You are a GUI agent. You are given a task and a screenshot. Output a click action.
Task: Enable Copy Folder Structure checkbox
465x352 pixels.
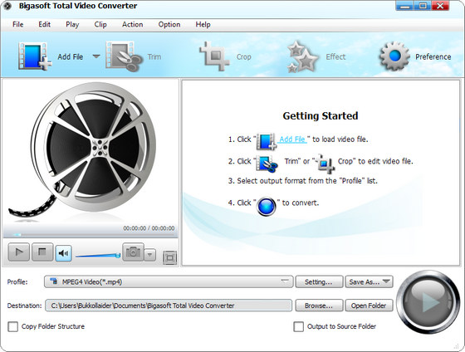click(x=12, y=326)
